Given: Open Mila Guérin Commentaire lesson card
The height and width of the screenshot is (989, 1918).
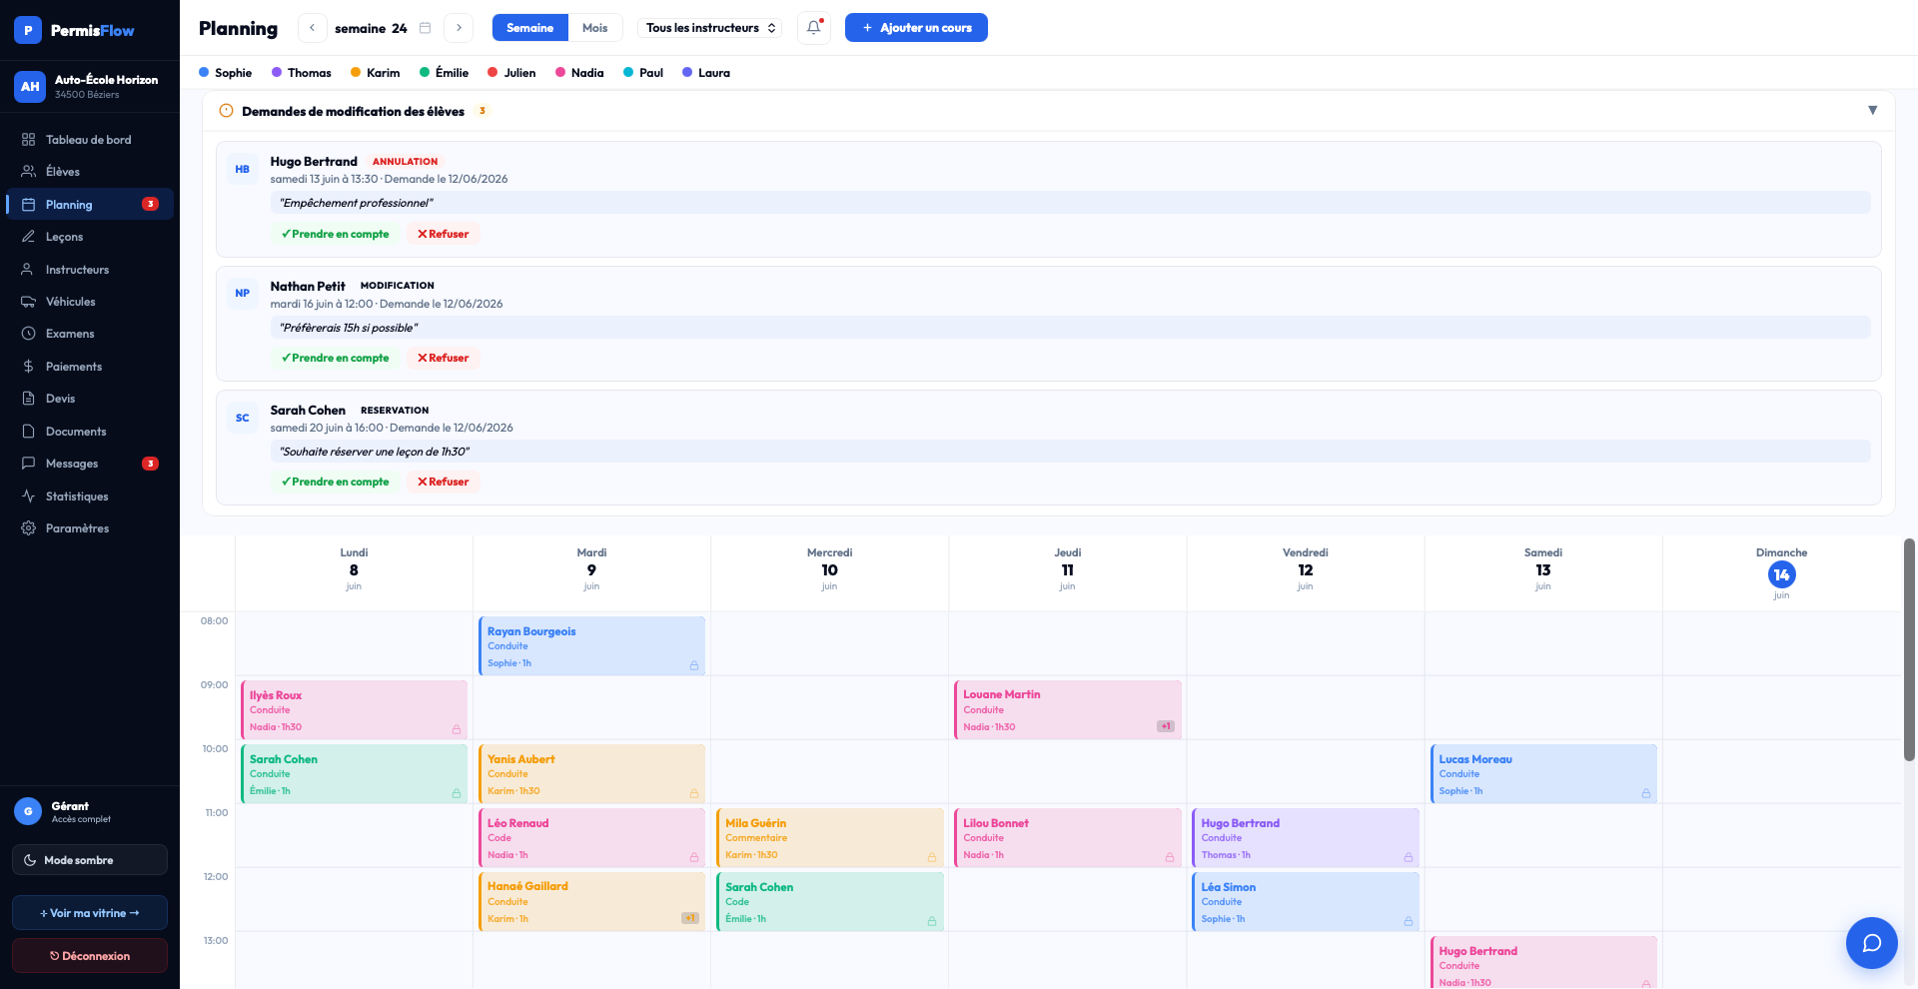Looking at the screenshot, I should coord(830,838).
